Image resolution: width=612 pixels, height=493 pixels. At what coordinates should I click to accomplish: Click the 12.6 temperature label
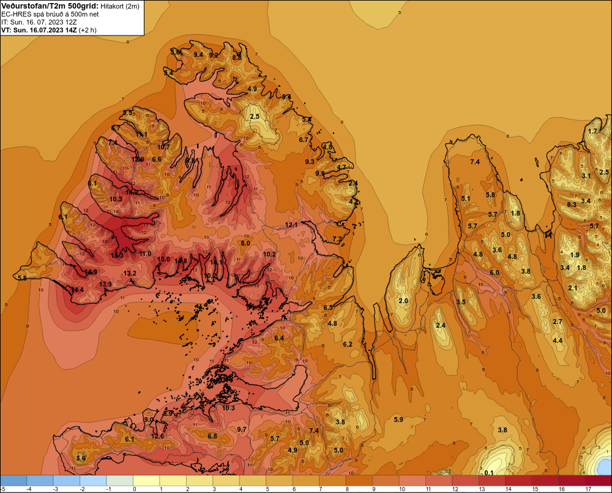point(157,437)
